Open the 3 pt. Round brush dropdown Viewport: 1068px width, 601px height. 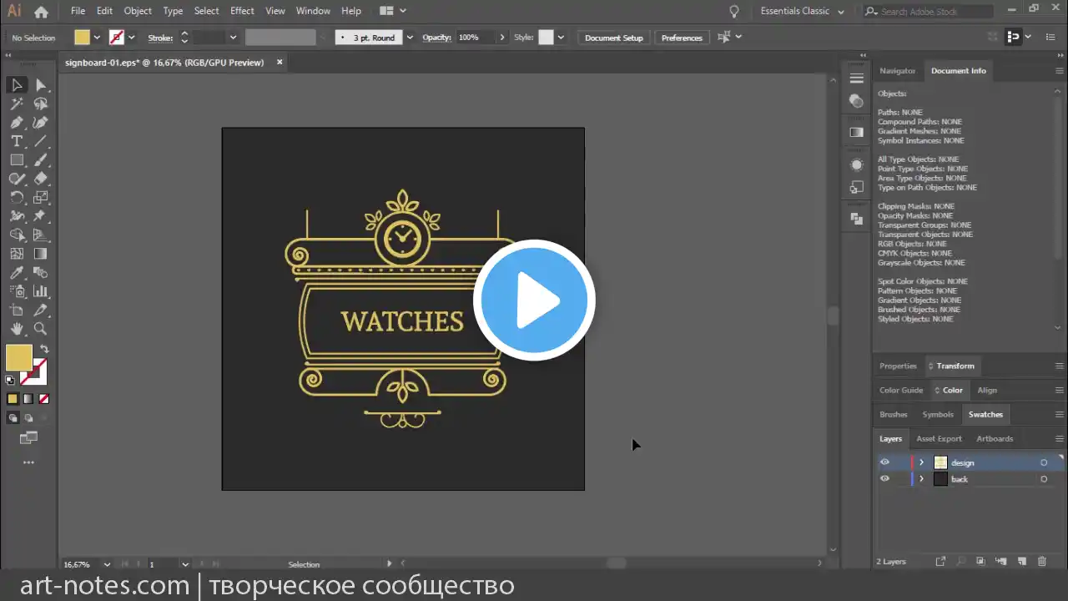(x=410, y=38)
